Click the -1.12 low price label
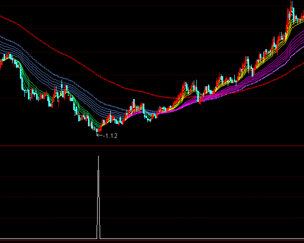The image size is (304, 243). [x=110, y=136]
